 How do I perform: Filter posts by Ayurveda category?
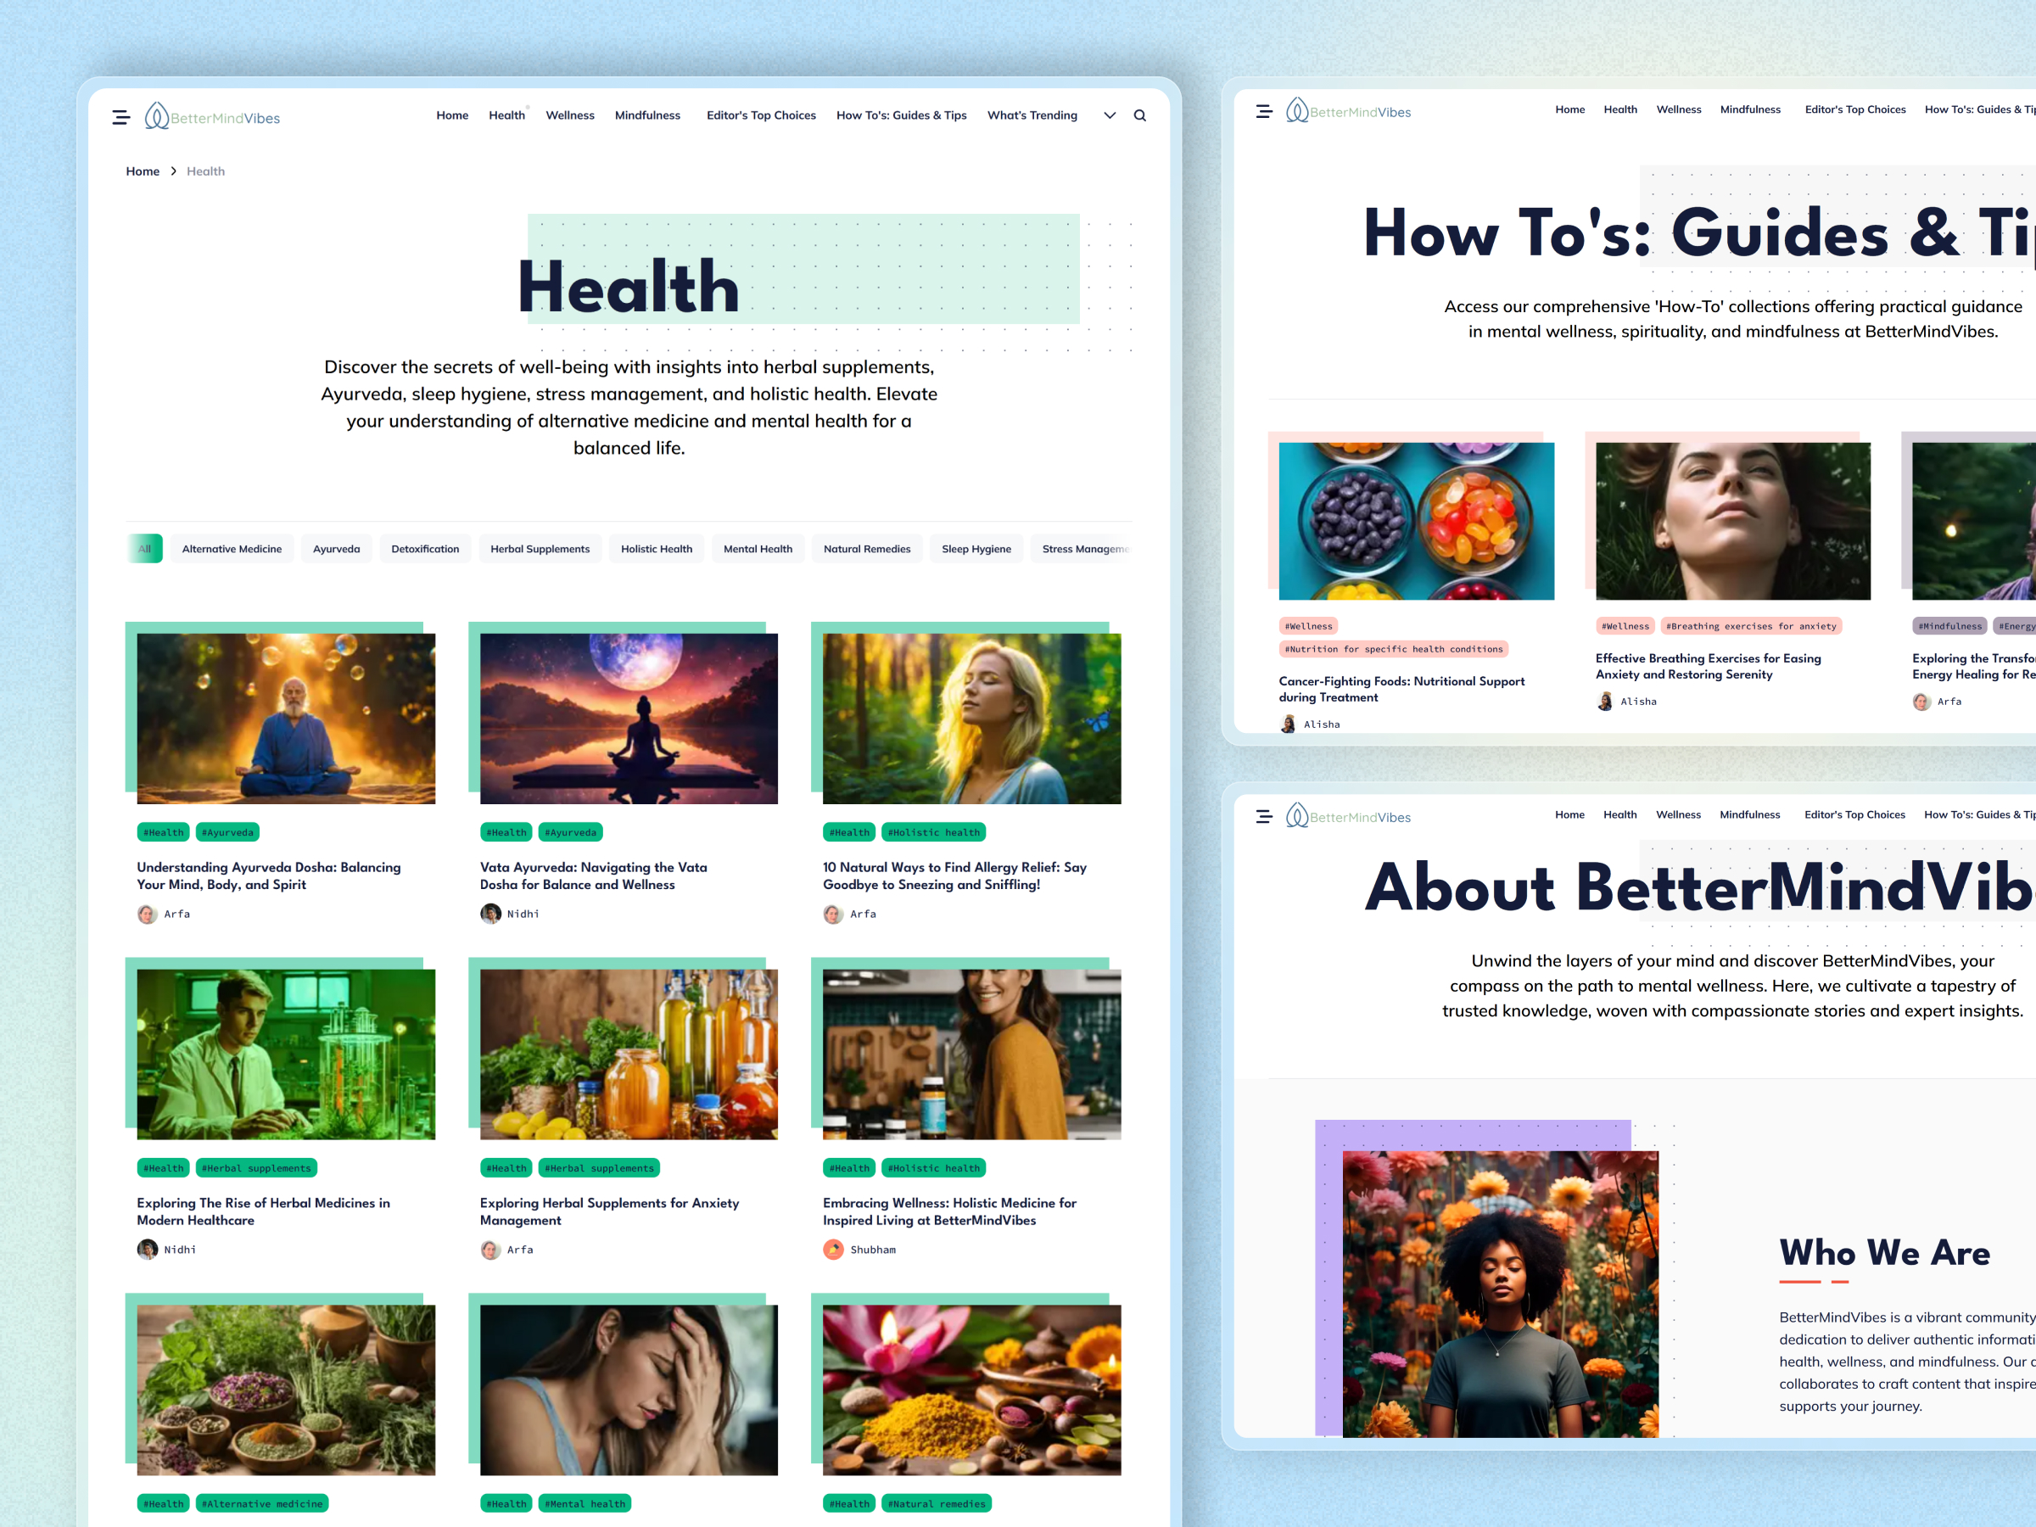click(x=336, y=549)
